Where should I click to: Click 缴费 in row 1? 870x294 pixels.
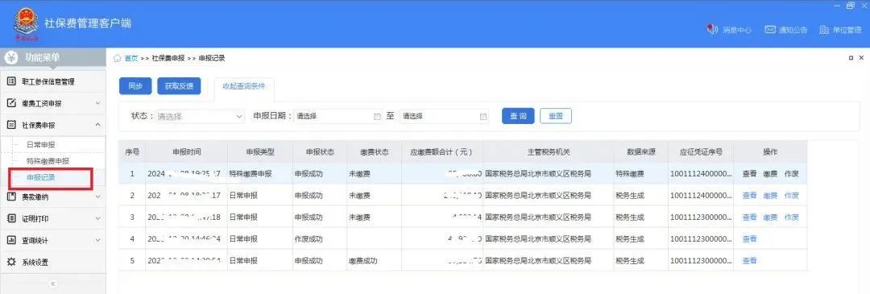coord(770,174)
